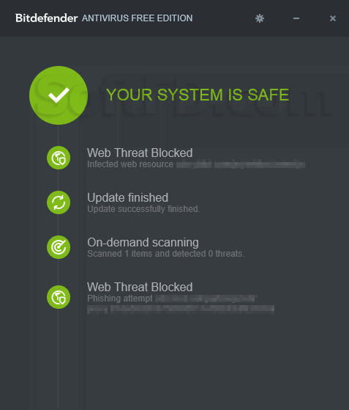This screenshot has height=410, width=349.
Task: Click the globe-shield icon beside Infected web resource
Action: (59, 158)
